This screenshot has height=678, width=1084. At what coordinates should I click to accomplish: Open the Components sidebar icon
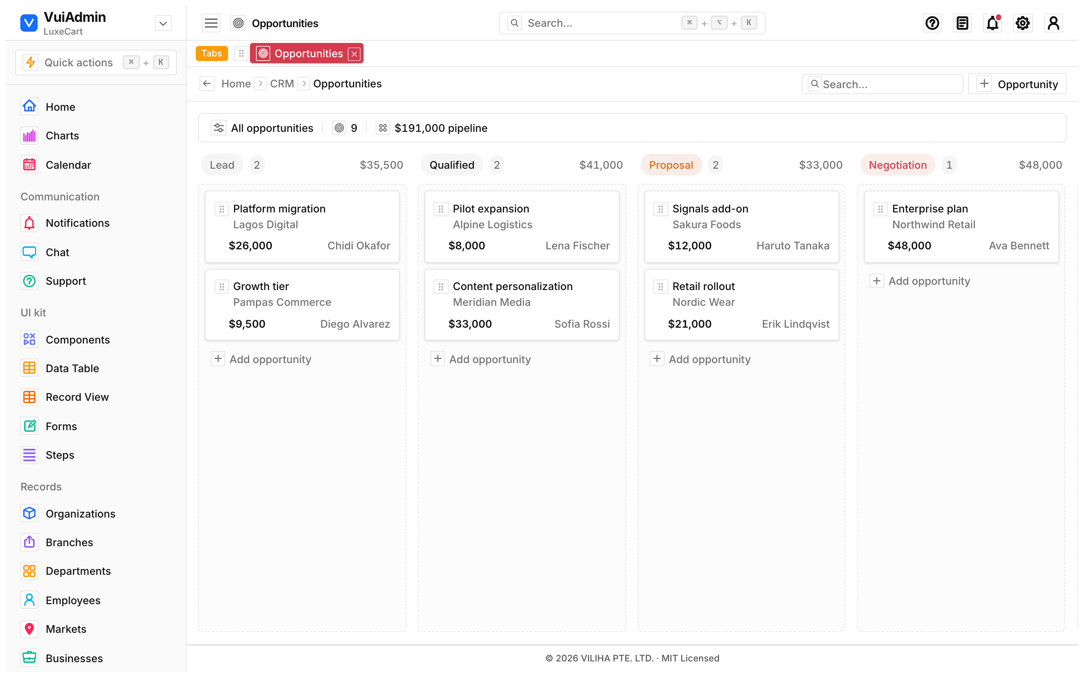[29, 339]
